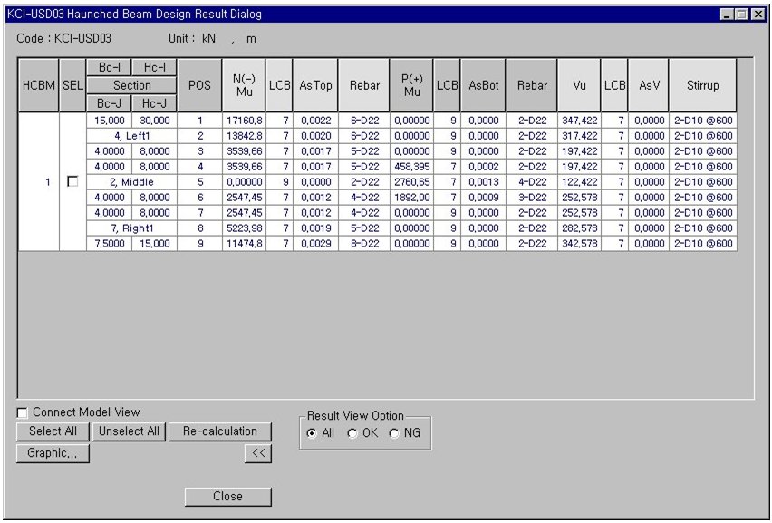The width and height of the screenshot is (772, 523).
Task: Click the 8-D22 rebar cell in row 9
Action: [x=363, y=245]
